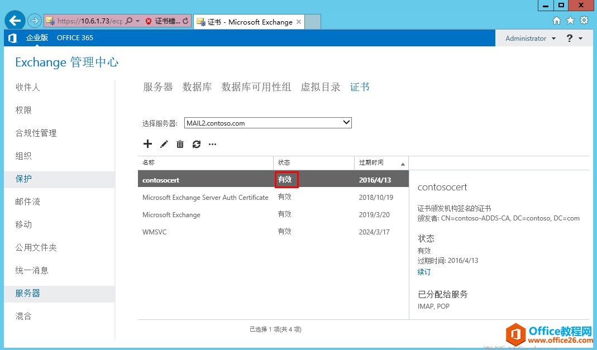The width and height of the screenshot is (597, 350).
Task: Click the 续订 renew link
Action: click(x=423, y=272)
